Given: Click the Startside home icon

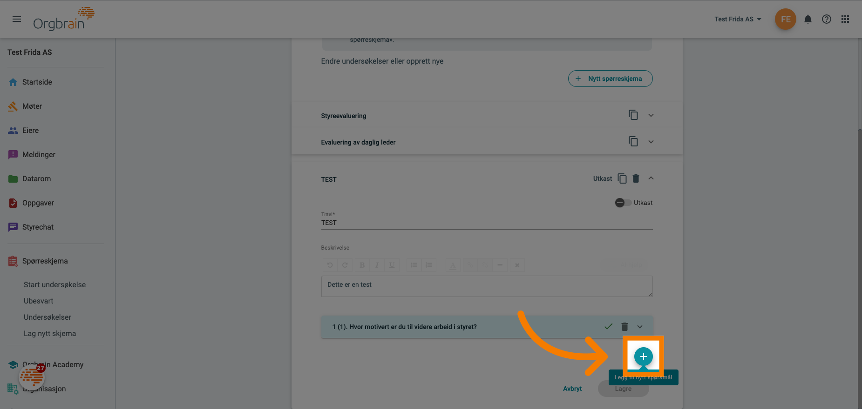Looking at the screenshot, I should 13,82.
